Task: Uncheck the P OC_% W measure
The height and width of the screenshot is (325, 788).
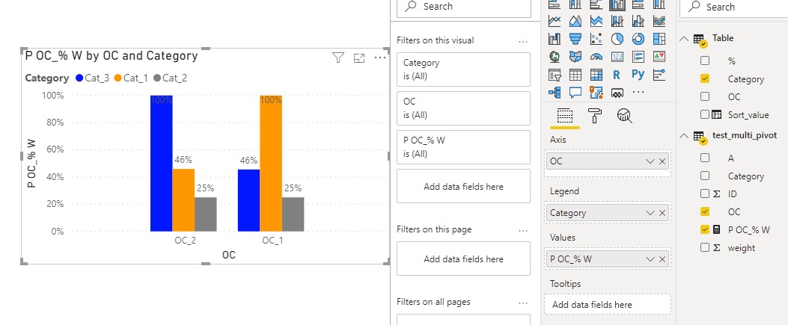Action: coord(705,229)
